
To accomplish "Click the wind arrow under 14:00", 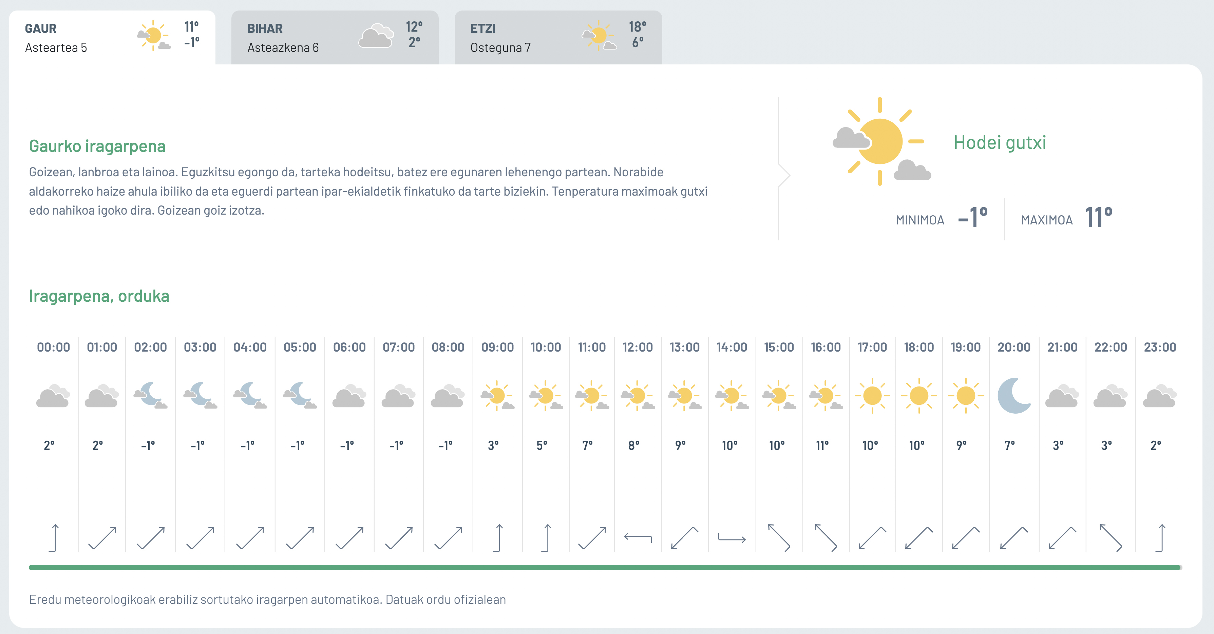I will [732, 537].
